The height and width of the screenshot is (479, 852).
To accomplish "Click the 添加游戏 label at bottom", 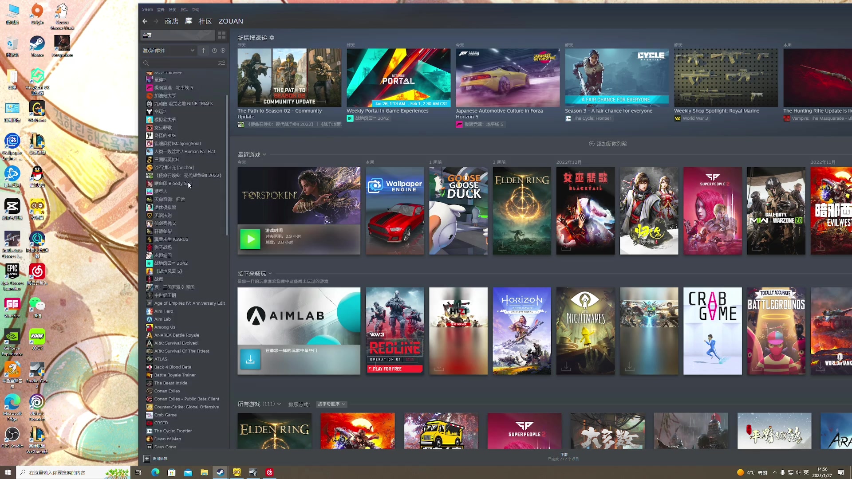I will [x=160, y=459].
